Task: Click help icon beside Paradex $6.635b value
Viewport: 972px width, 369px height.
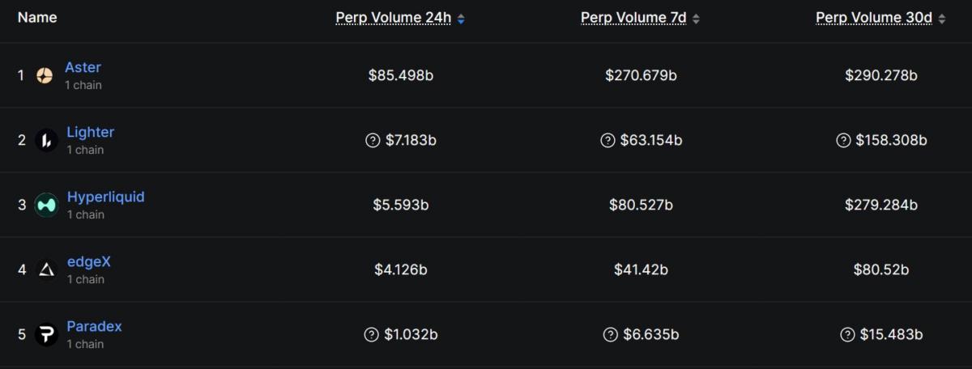Action: point(611,334)
